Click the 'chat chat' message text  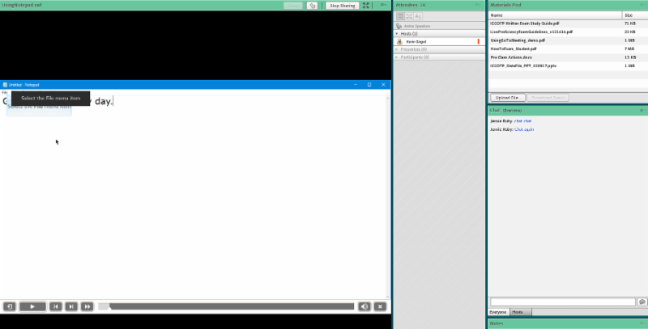[522, 121]
